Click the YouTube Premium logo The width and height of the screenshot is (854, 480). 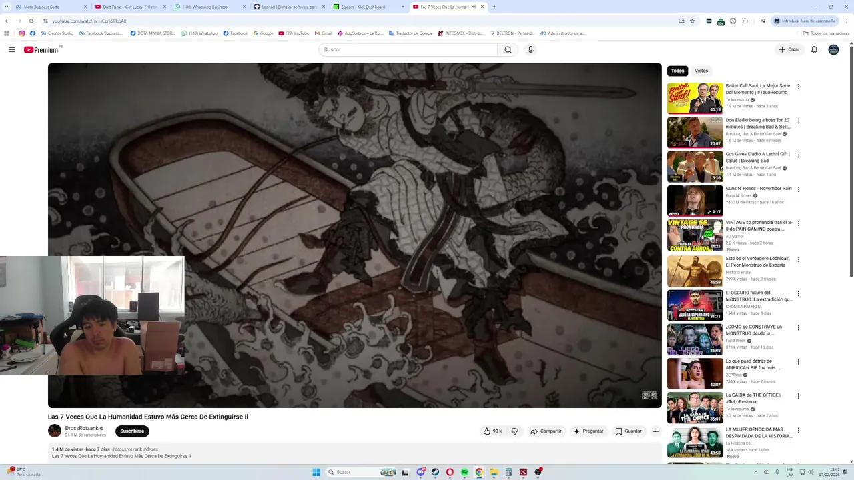pos(41,49)
